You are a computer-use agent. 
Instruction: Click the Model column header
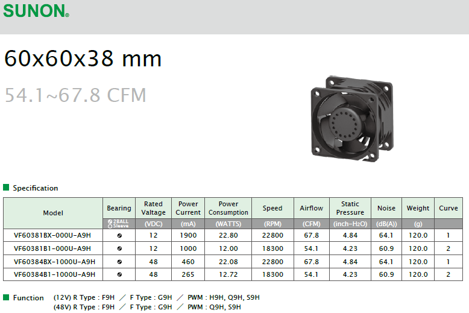[53, 213]
